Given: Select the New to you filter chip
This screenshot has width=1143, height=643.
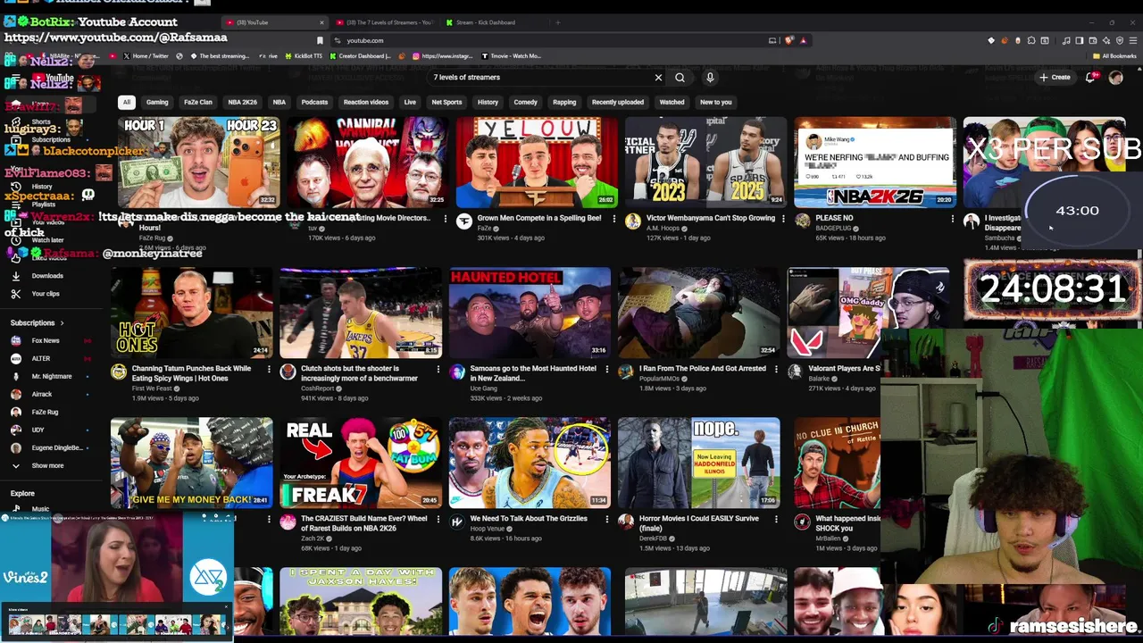Looking at the screenshot, I should tap(715, 102).
